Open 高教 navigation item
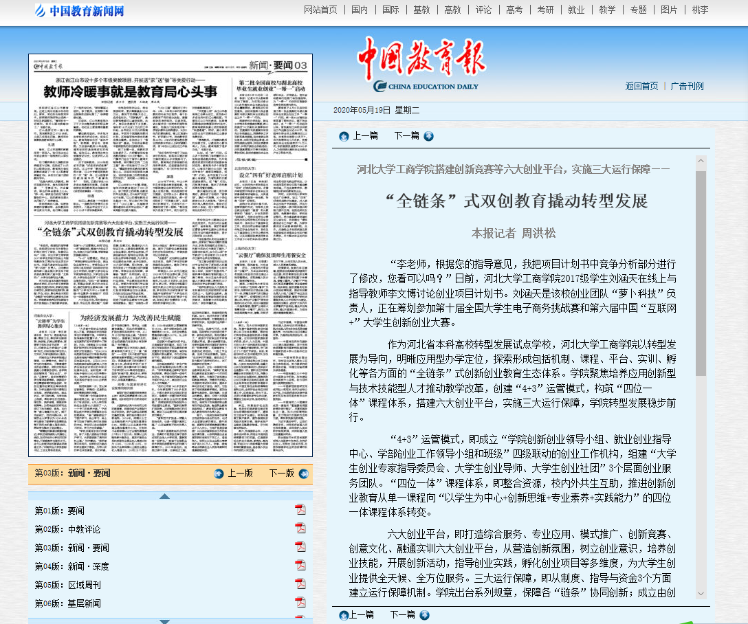Screen dimensions: 748x624 tap(452, 10)
